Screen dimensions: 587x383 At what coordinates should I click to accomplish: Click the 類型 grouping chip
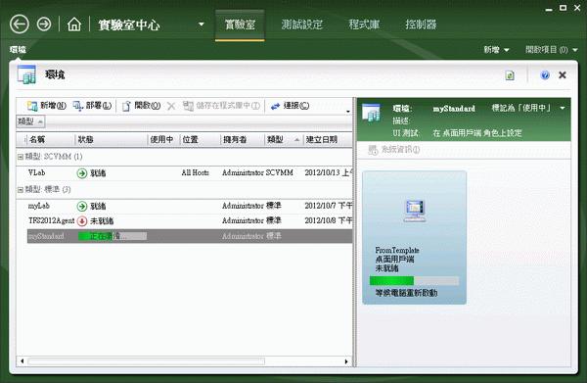30,121
